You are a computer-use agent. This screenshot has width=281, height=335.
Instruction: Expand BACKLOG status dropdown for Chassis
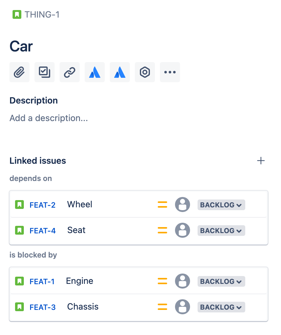point(221,307)
